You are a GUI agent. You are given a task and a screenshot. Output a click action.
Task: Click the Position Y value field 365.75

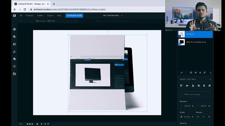click(x=204, y=106)
